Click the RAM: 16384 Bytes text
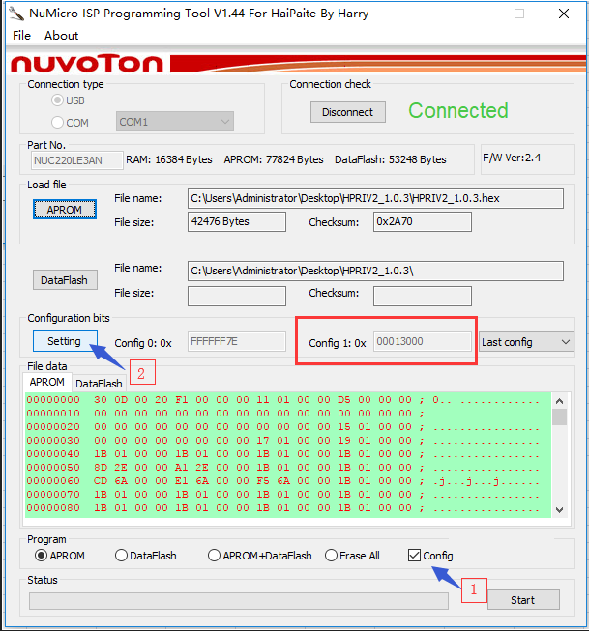Image resolution: width=589 pixels, height=631 pixels. point(169,159)
